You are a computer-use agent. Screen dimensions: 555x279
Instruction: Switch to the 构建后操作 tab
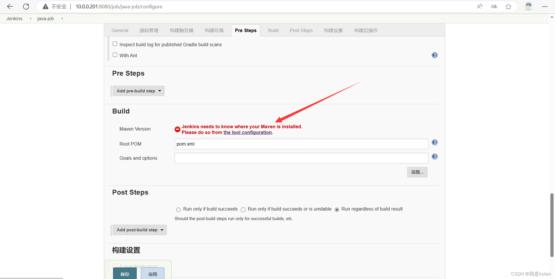coord(366,30)
